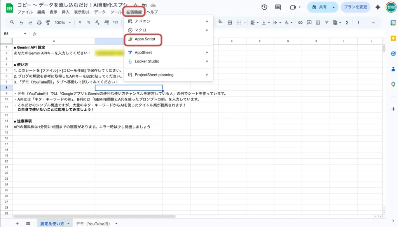Viewport: 398px width, 227px height.
Task: Open the all sheets list
Action: coord(28,224)
